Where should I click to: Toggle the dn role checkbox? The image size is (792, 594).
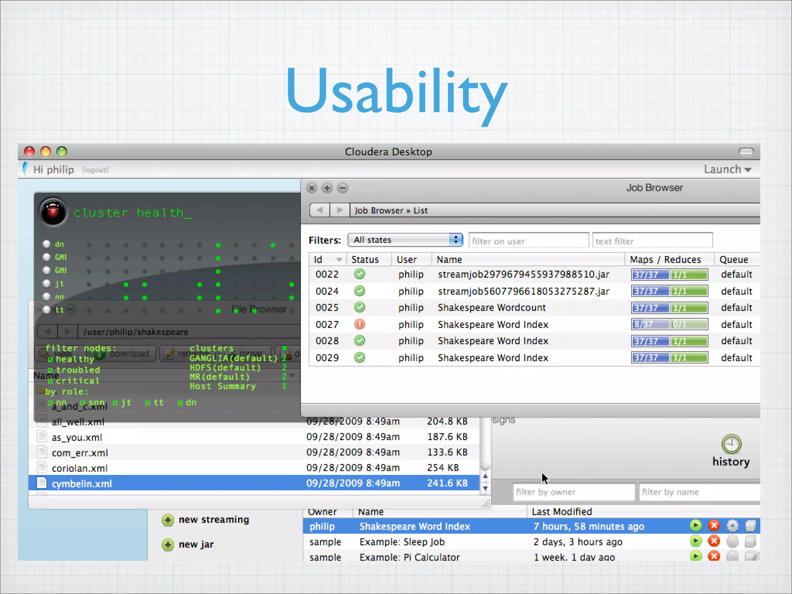[x=180, y=403]
